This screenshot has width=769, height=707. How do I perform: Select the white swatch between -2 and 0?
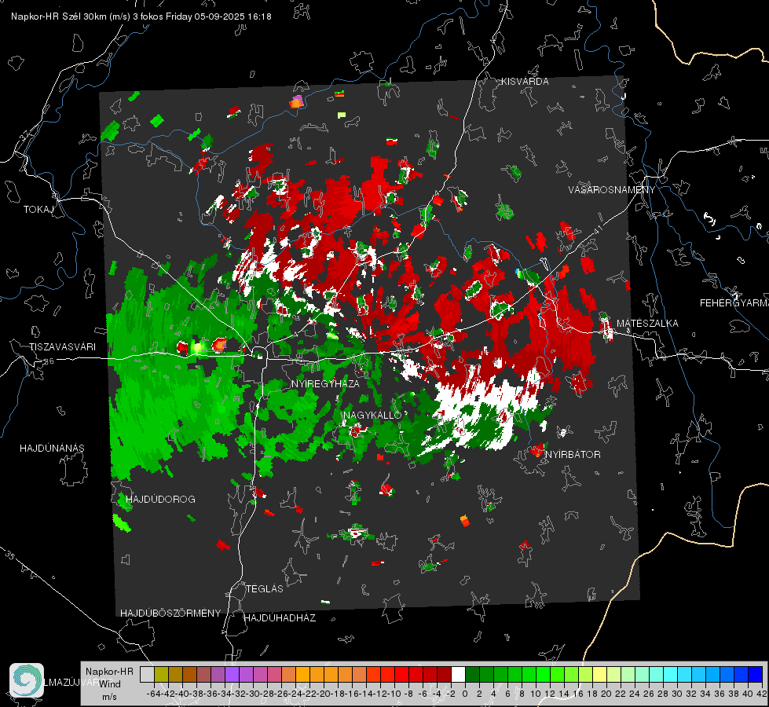(x=458, y=674)
